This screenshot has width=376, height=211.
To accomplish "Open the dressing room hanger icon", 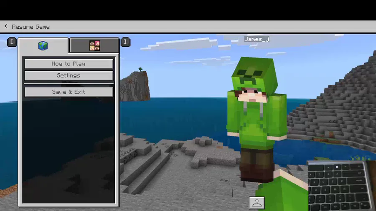I will [x=257, y=203].
